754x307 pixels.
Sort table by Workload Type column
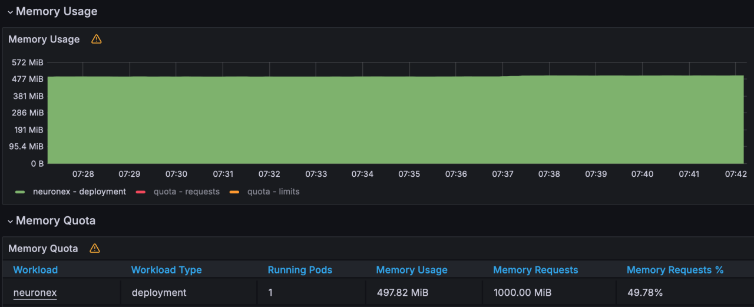(166, 270)
